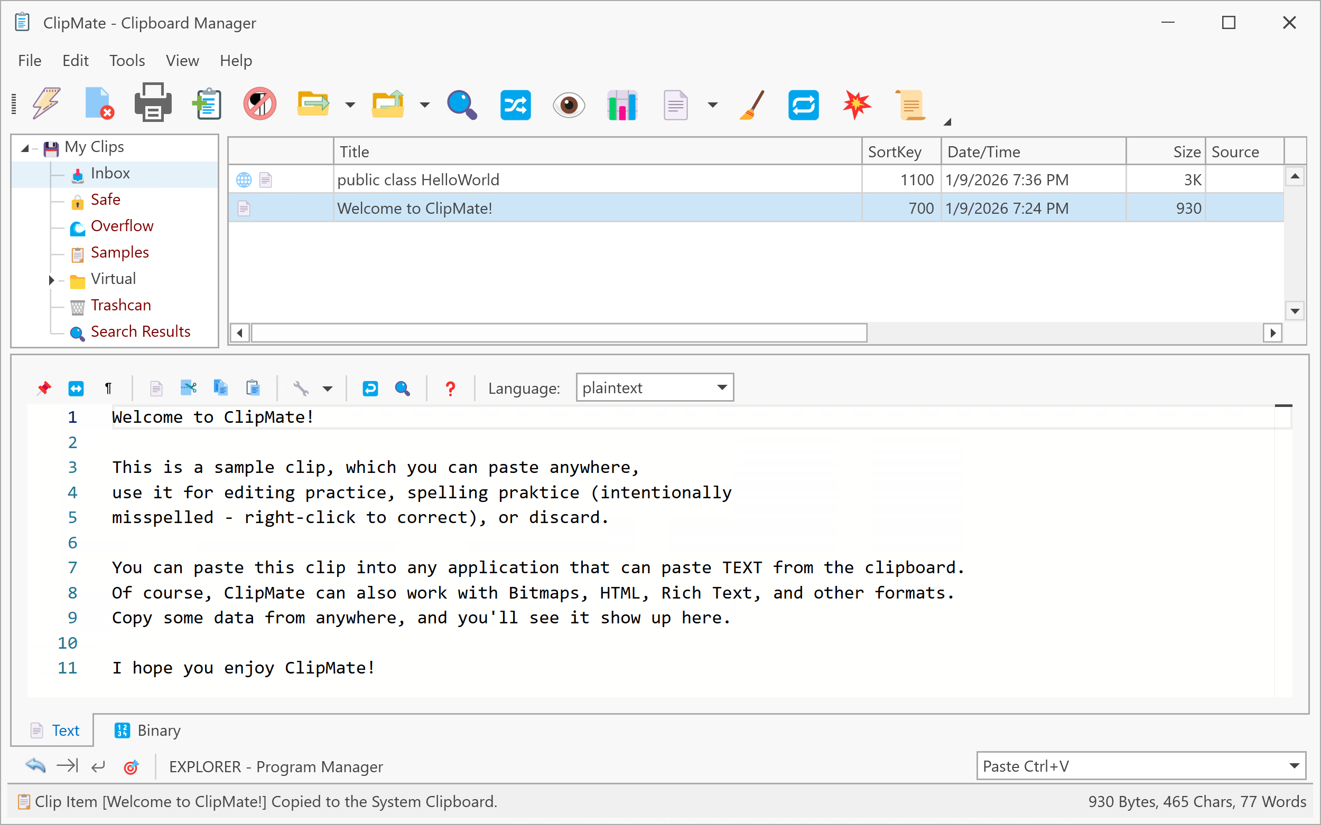Open the Tools menu
1321x825 pixels.
pos(127,61)
